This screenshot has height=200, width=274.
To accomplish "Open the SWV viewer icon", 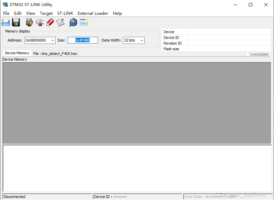I will click(x=84, y=22).
